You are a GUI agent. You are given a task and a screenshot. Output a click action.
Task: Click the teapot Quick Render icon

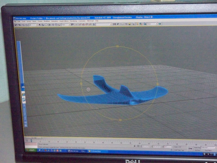(160, 24)
